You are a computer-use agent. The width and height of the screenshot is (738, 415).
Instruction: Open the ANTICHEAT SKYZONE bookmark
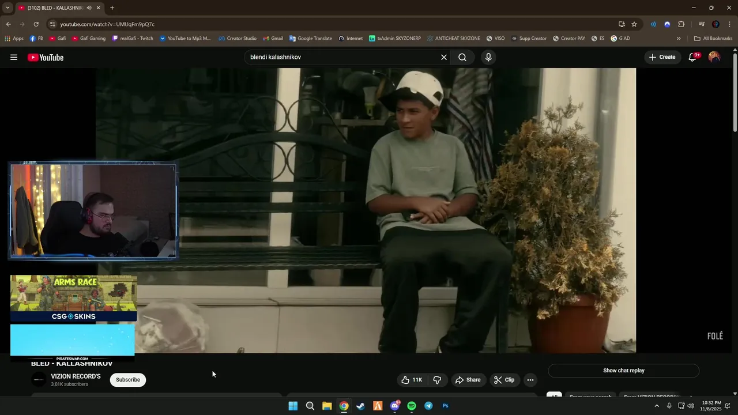(x=454, y=39)
